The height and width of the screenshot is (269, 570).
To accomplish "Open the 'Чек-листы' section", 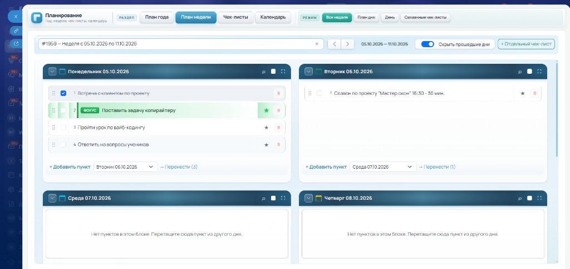I will tap(235, 17).
